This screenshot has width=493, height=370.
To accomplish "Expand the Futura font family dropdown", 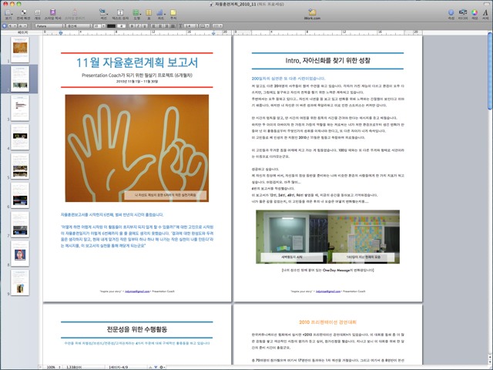I will click(x=51, y=25).
